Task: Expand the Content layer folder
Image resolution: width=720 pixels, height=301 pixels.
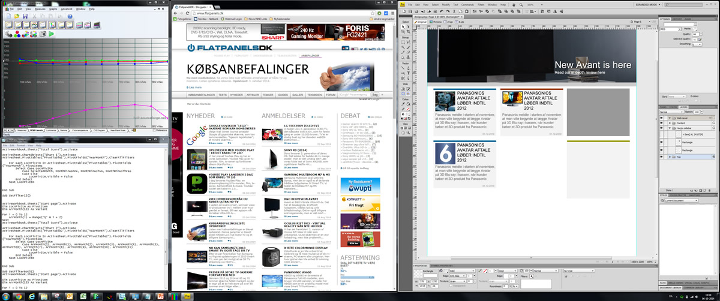Action: click(x=670, y=123)
